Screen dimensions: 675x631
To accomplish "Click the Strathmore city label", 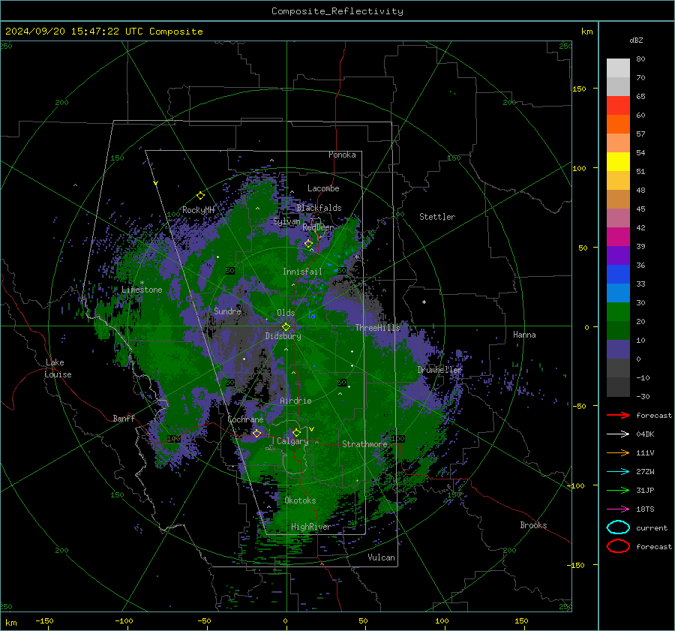I will [364, 444].
